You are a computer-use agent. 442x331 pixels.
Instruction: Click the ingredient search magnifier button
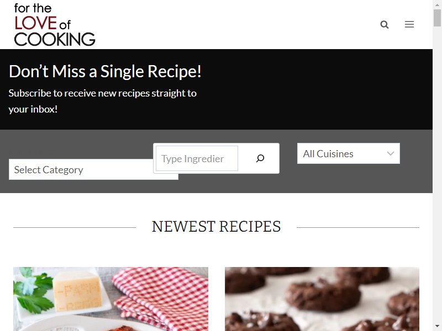tap(260, 158)
